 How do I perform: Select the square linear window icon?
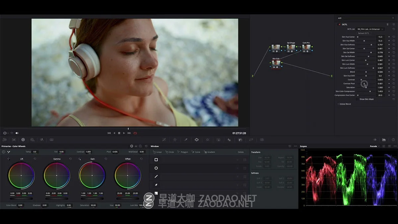[156, 160]
